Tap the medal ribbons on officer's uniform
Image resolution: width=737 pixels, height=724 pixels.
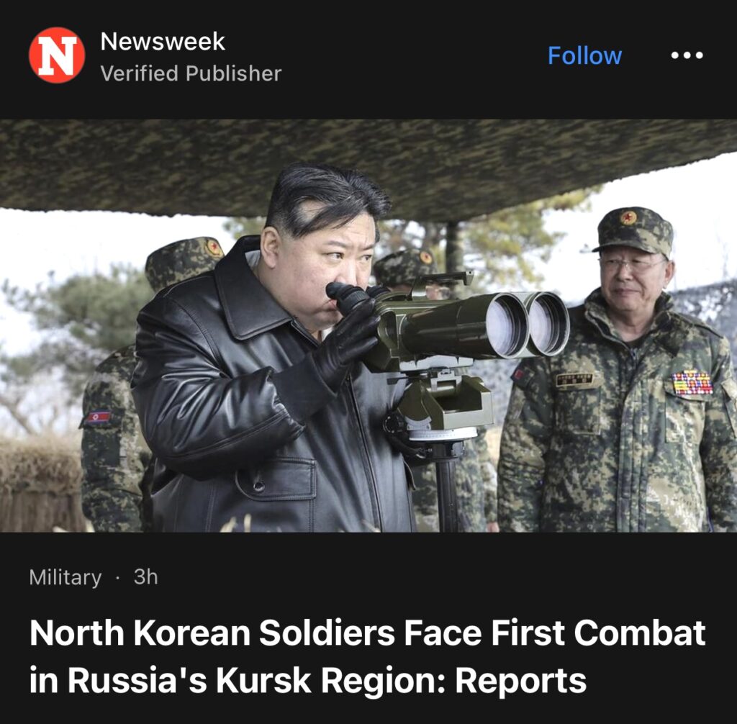[692, 382]
